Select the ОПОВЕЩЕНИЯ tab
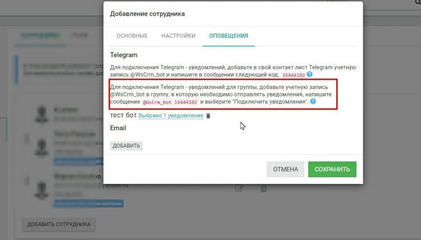Screen dimensions: 421x240 pos(229,36)
